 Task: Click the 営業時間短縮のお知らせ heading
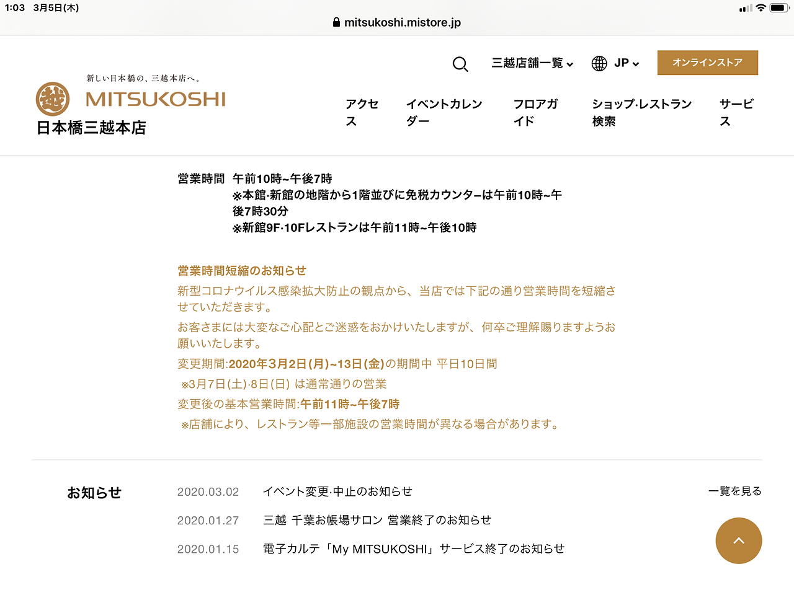242,271
